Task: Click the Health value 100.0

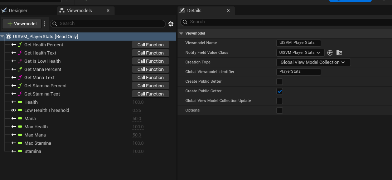Action: [x=138, y=102]
